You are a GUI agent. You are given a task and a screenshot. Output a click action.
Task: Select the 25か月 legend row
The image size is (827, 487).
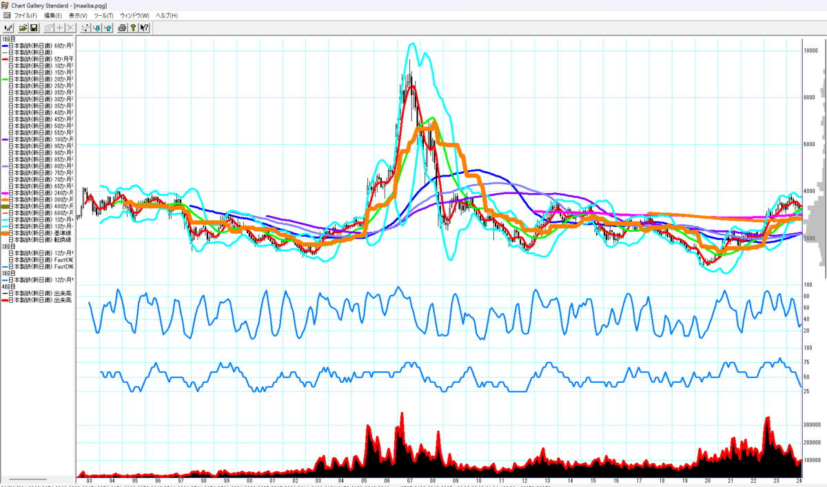pyautogui.click(x=41, y=86)
